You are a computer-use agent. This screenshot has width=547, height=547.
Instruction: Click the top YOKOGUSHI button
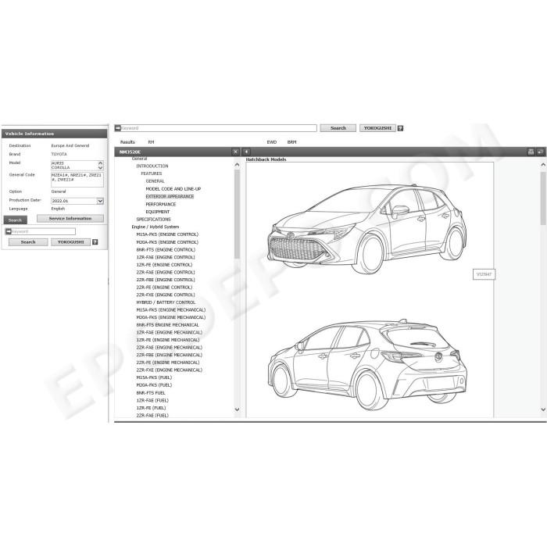377,128
